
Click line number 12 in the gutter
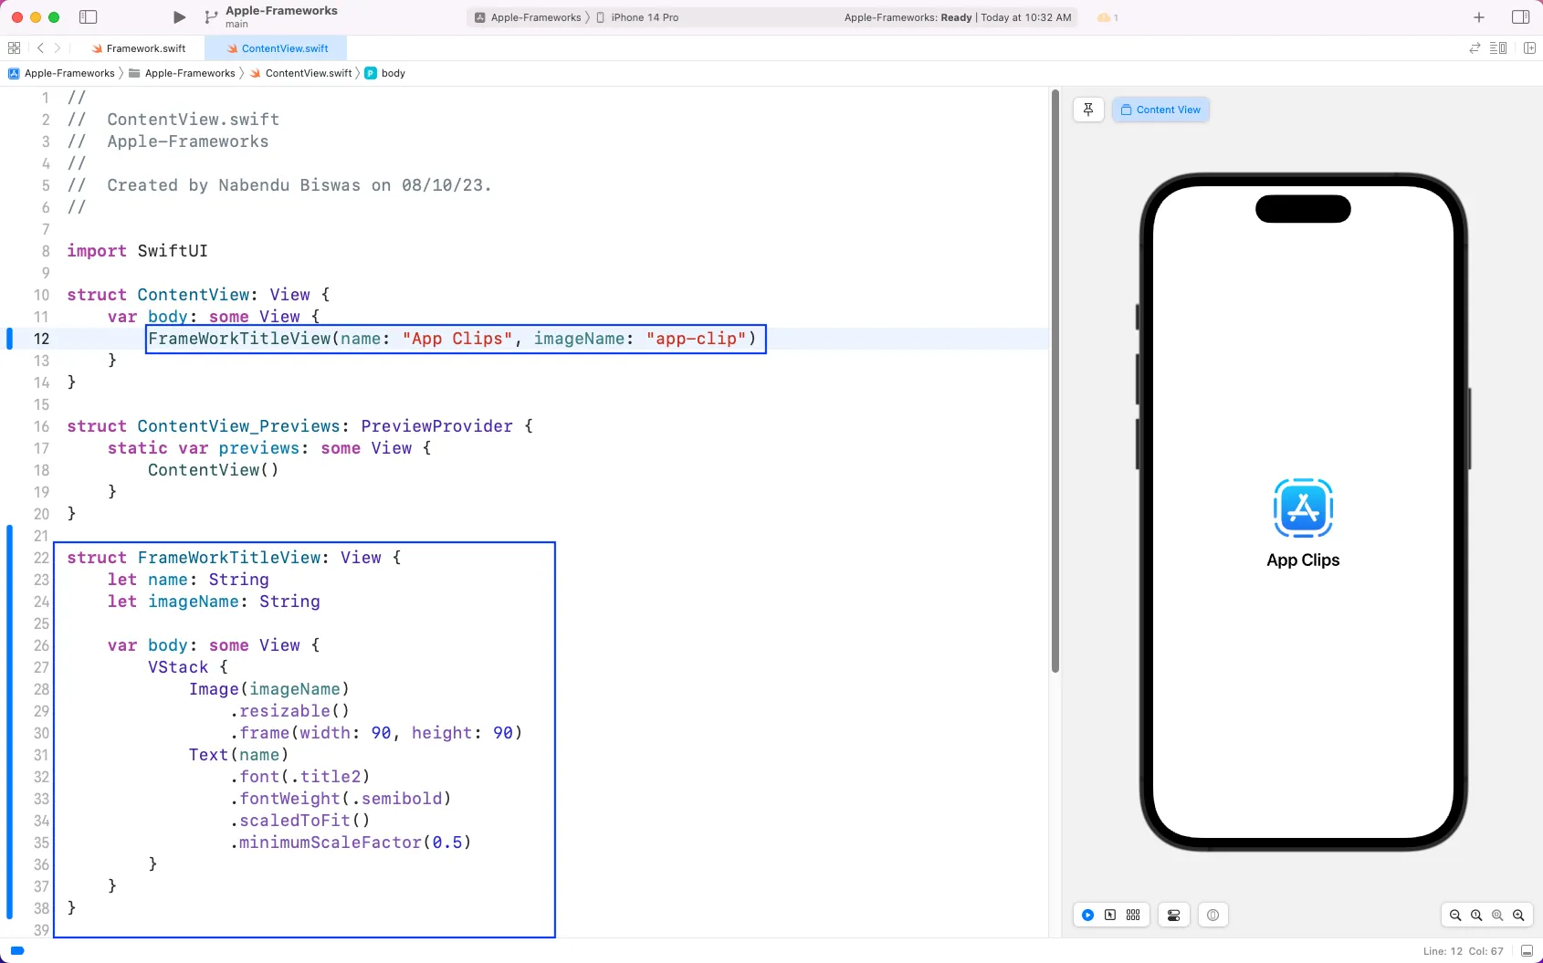(x=42, y=339)
